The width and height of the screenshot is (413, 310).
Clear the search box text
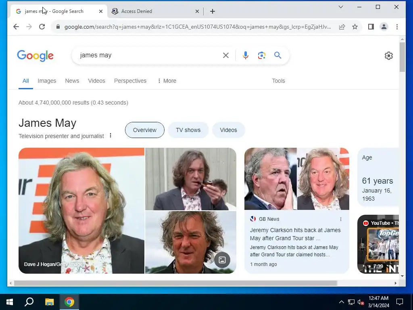coord(226,55)
